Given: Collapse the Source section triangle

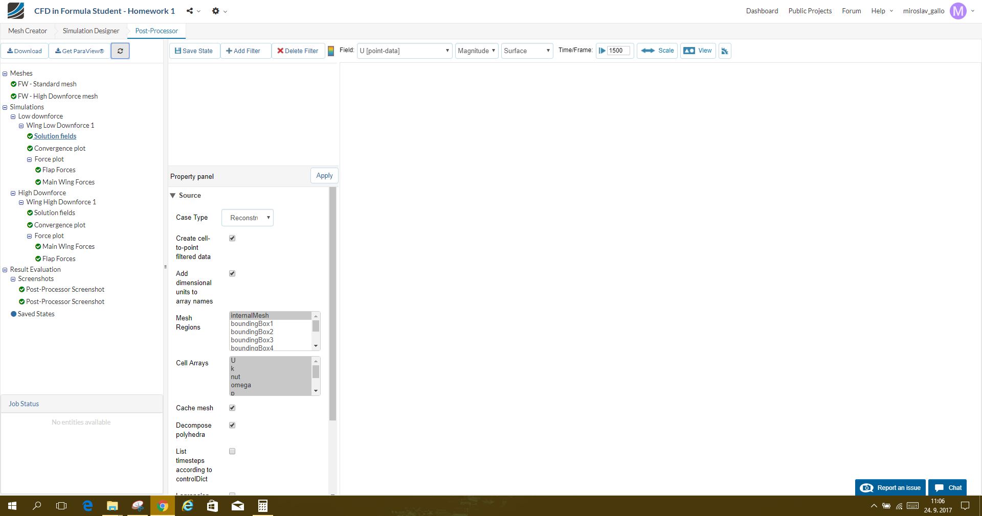Looking at the screenshot, I should 173,196.
